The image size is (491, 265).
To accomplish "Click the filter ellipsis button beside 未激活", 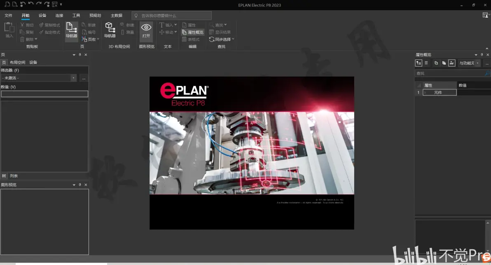I will coord(84,78).
